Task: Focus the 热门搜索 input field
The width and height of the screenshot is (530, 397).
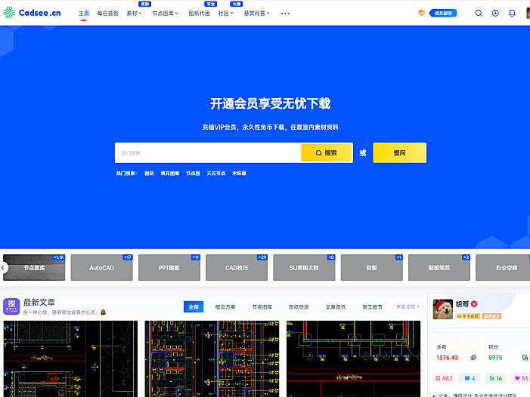Action: 208,152
